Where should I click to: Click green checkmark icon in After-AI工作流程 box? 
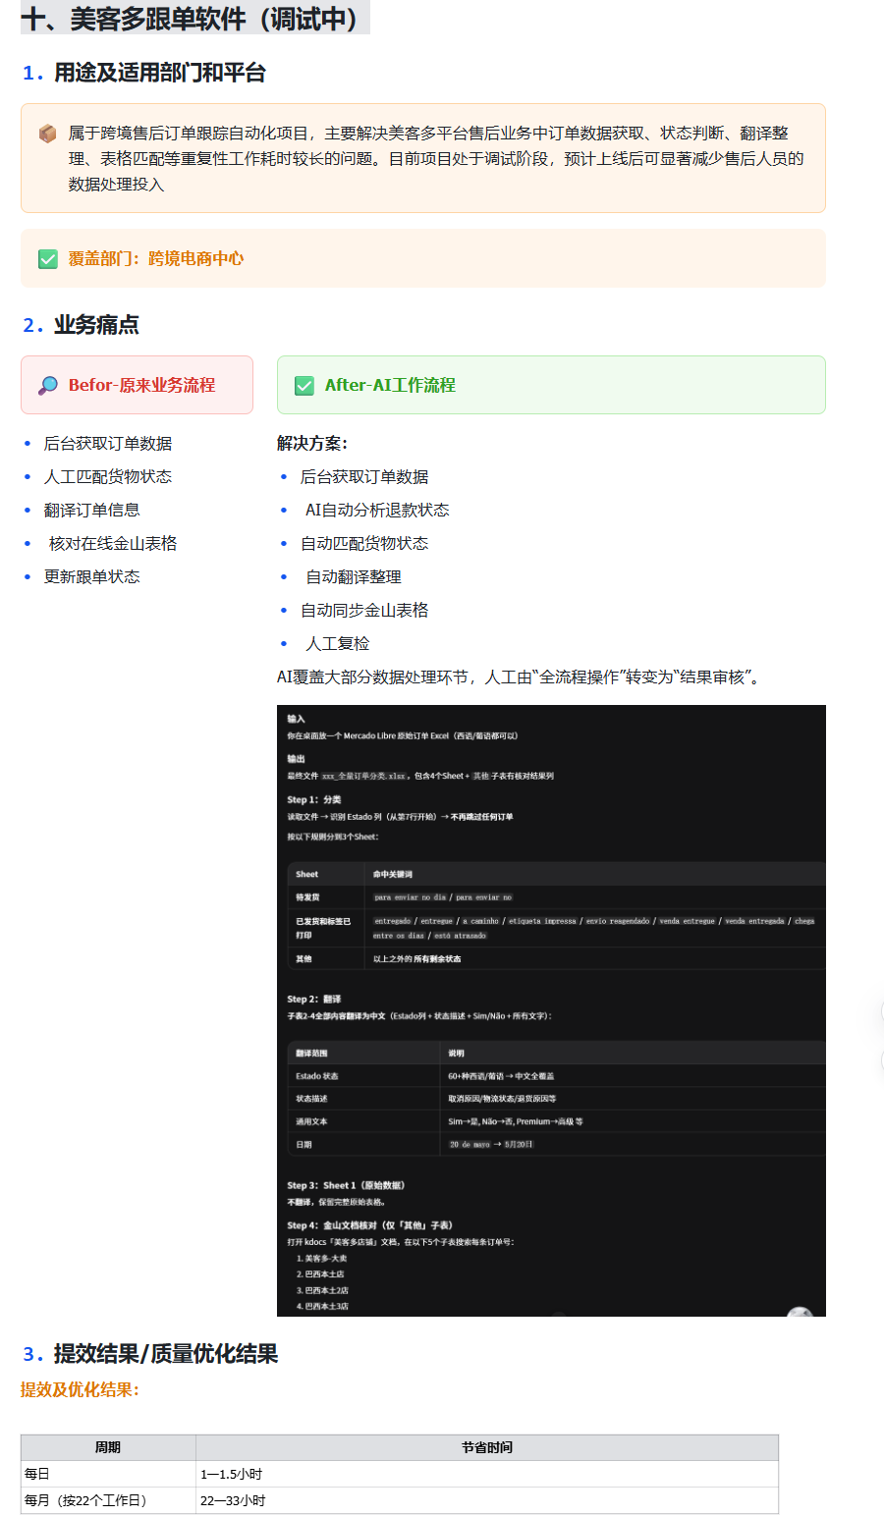click(x=304, y=386)
